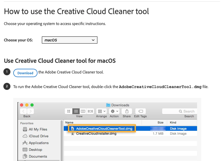Select AdobeCreativeCloudCleanerTool.dmg file row
The width and height of the screenshot is (221, 161).
[x=130, y=128]
